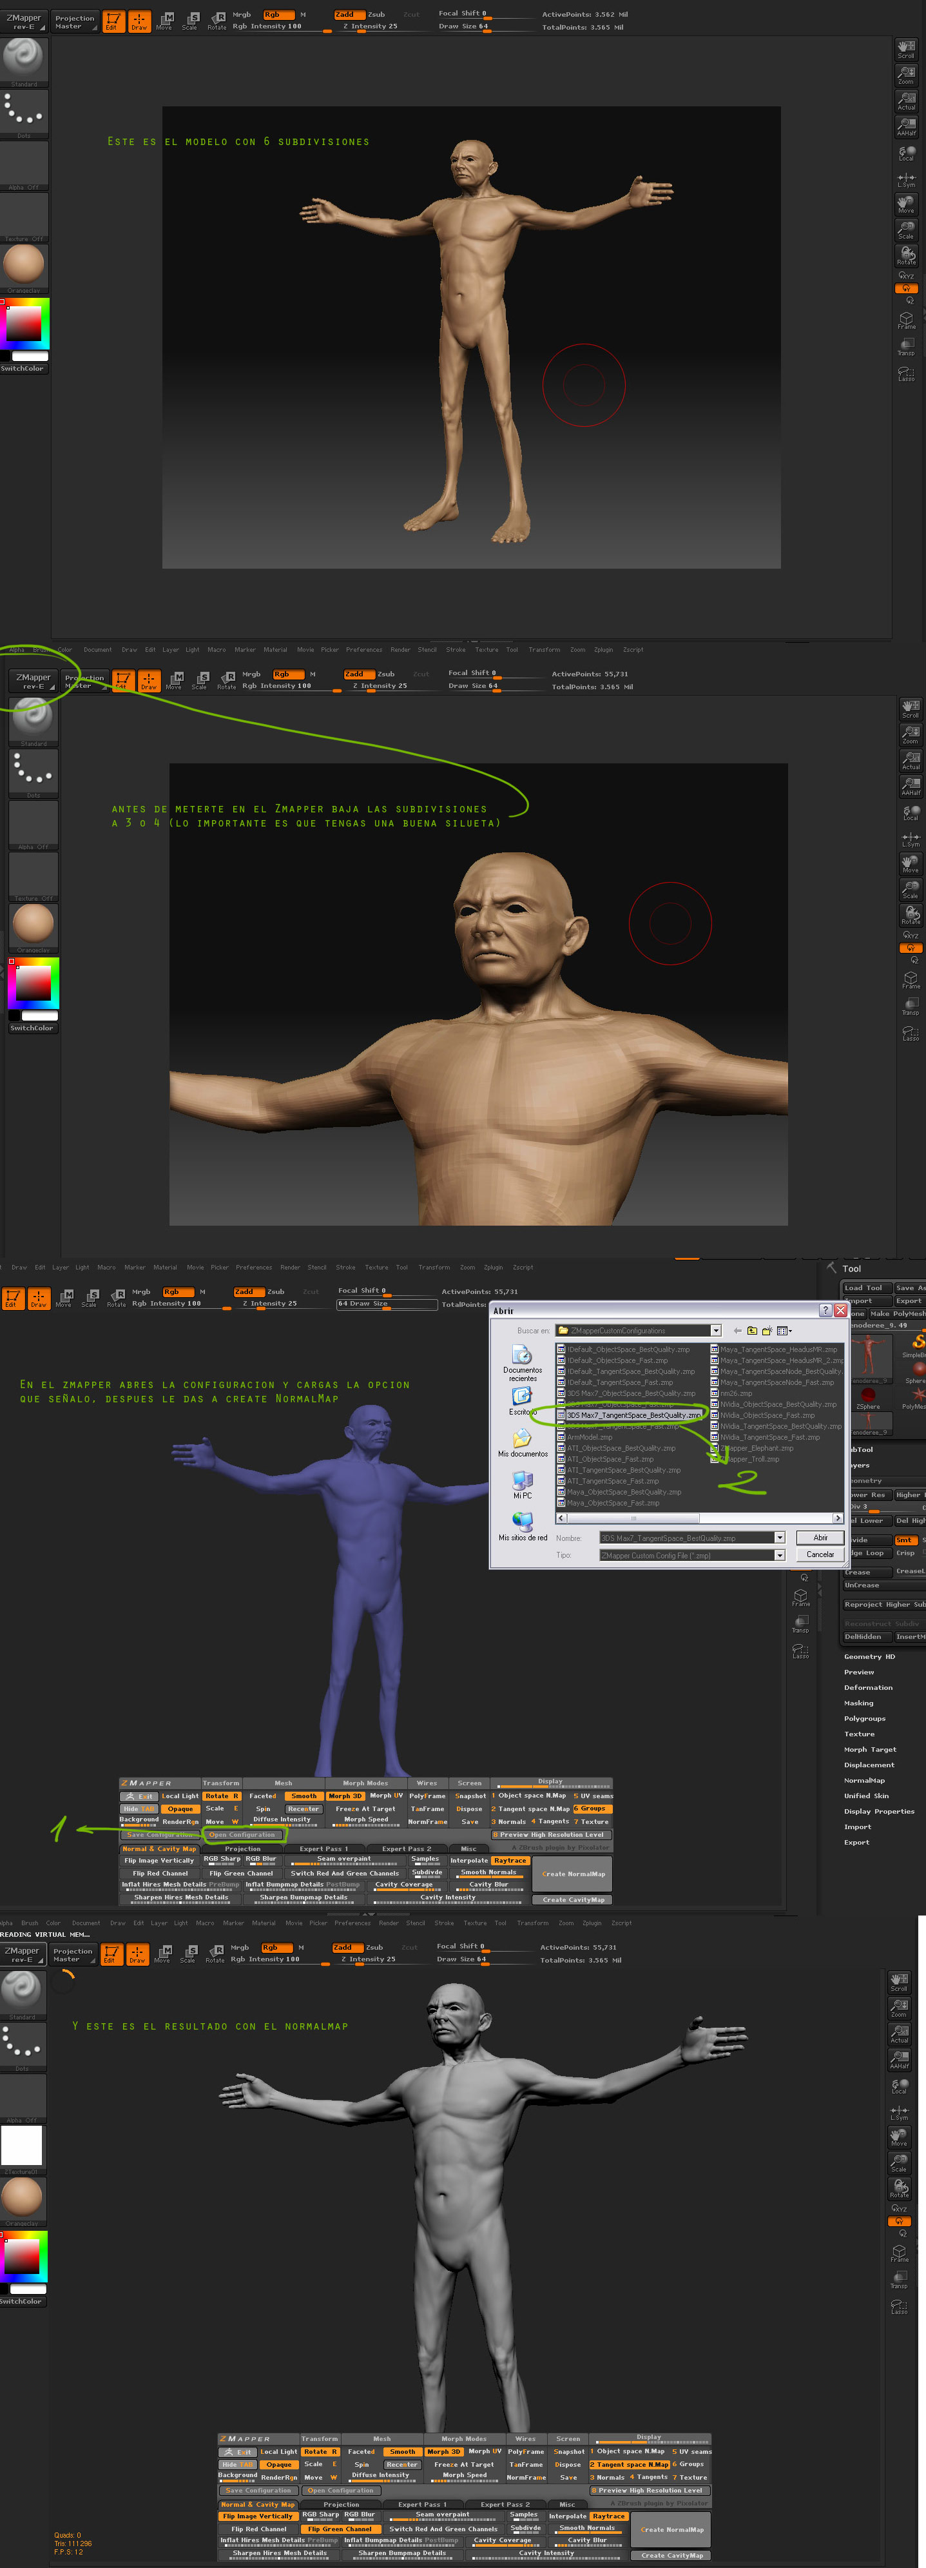Create a new folder via the Abrir dialog icon
The height and width of the screenshot is (2568, 926).
(767, 1330)
